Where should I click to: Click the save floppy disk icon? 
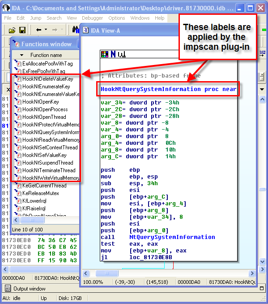coord(22,30)
